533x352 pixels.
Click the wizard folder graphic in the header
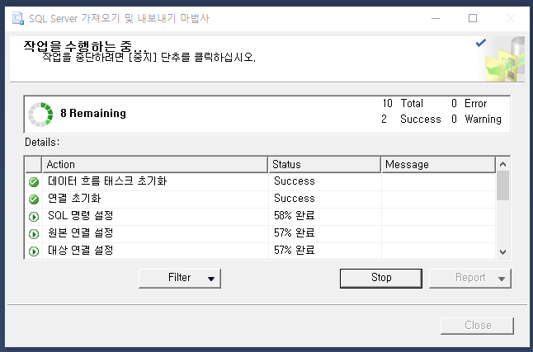(504, 59)
